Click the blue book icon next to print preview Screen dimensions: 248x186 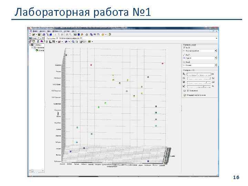(51, 34)
